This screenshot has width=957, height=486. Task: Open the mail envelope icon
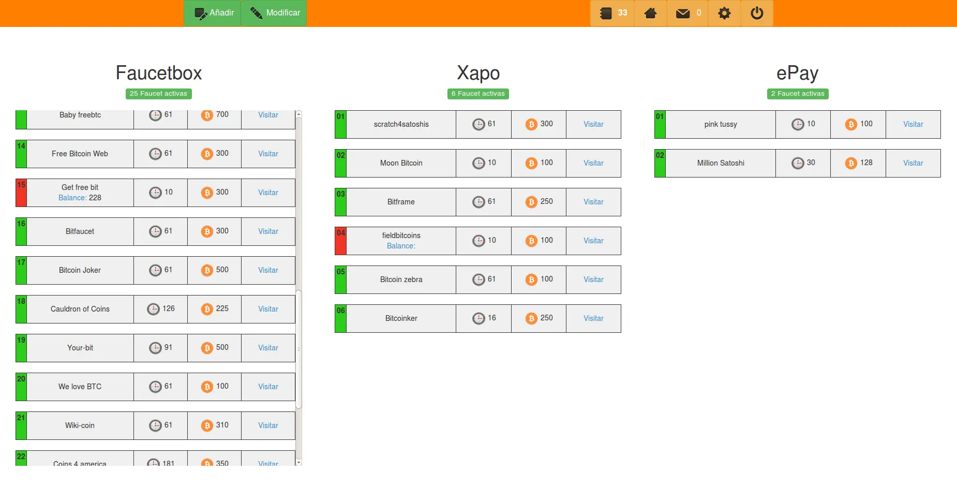(x=683, y=13)
